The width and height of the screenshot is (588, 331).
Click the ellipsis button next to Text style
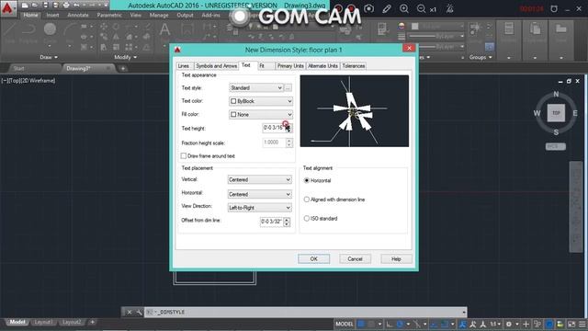click(288, 88)
